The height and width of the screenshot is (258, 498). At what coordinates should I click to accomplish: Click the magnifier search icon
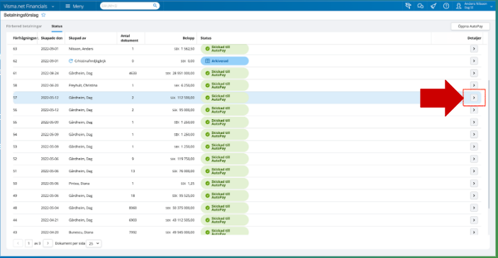[x=155, y=6]
